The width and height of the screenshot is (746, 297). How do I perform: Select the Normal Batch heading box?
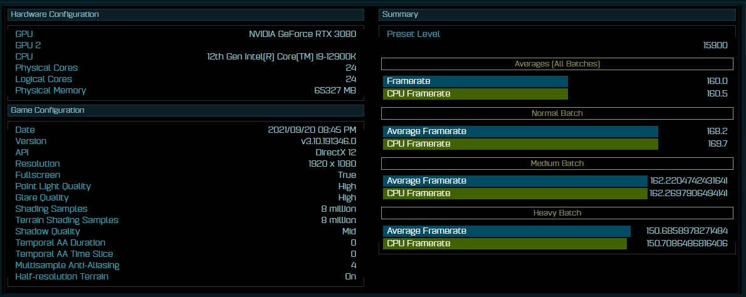point(557,113)
